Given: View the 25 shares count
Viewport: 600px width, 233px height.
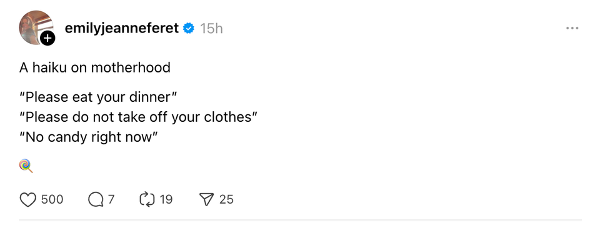Looking at the screenshot, I should pyautogui.click(x=226, y=200).
